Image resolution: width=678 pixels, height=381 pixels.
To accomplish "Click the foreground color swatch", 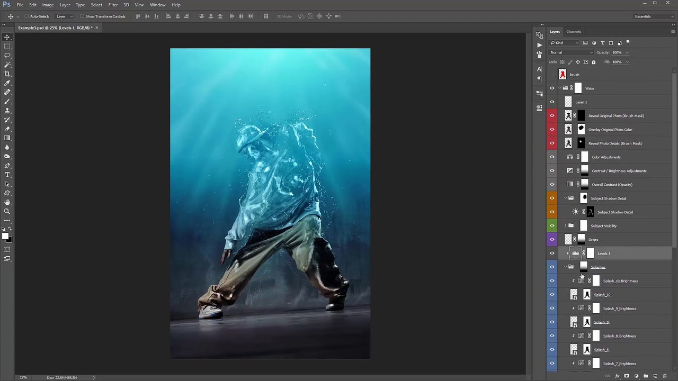I will (5, 237).
